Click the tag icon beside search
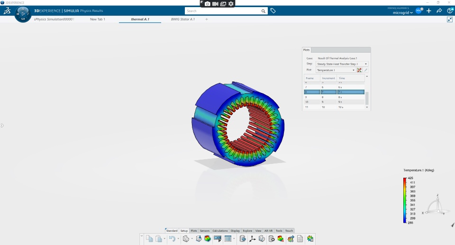The image size is (455, 245). point(273,11)
